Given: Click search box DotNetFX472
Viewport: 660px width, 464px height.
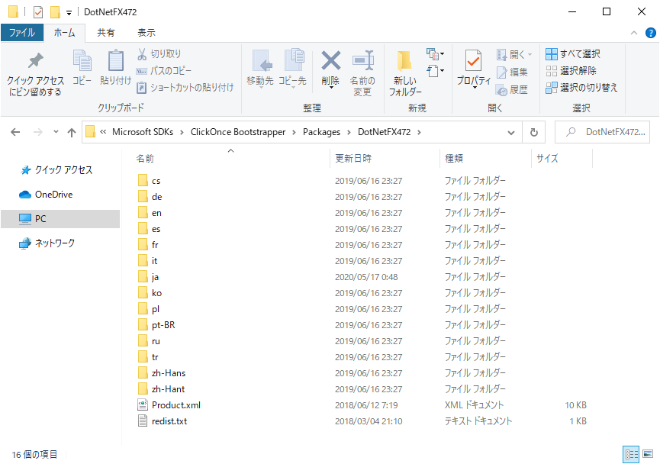Looking at the screenshot, I should pos(602,132).
